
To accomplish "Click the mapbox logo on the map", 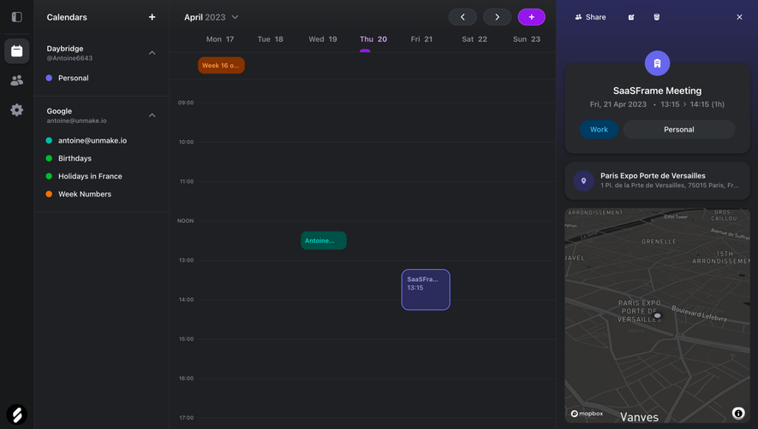I will (x=587, y=414).
